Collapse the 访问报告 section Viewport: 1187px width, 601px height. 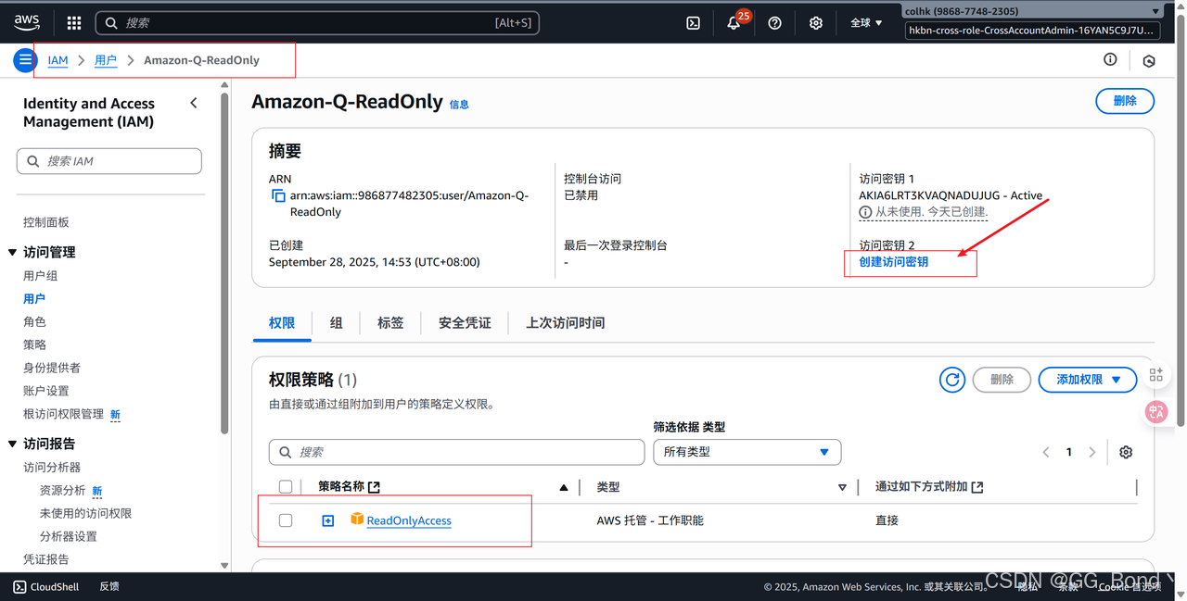point(13,444)
